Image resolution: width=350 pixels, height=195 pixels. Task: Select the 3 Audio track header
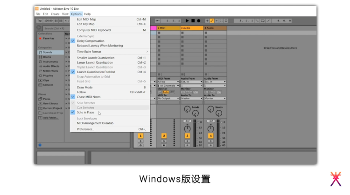(192, 28)
